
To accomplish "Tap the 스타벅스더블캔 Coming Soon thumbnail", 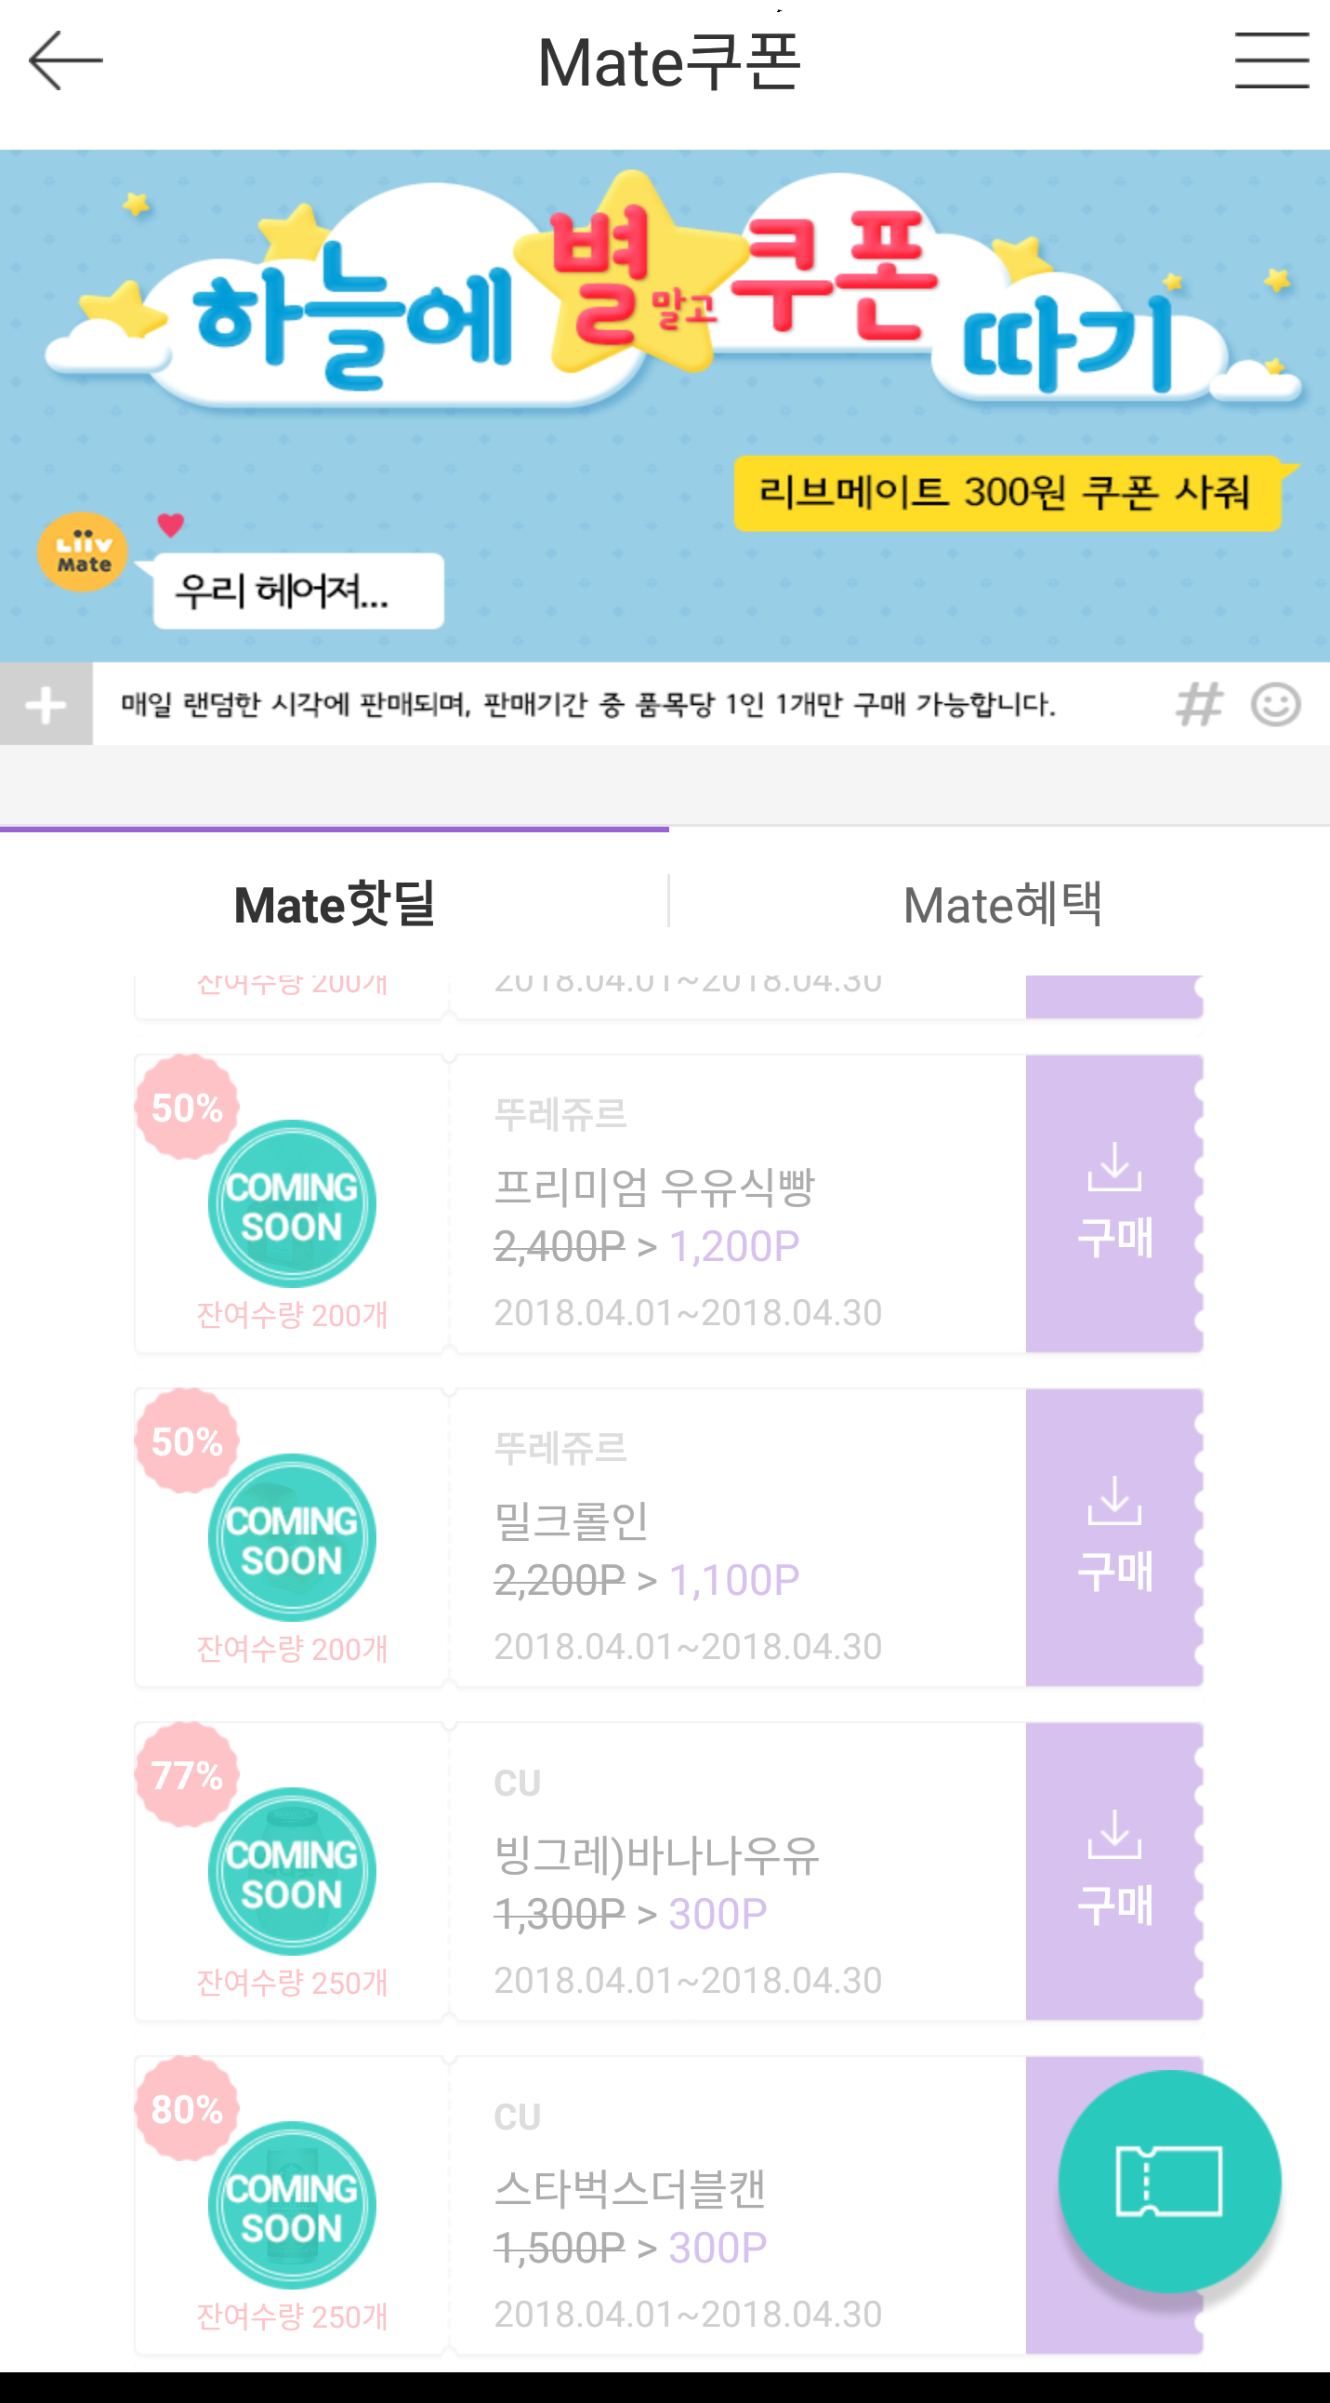I will [x=292, y=2205].
